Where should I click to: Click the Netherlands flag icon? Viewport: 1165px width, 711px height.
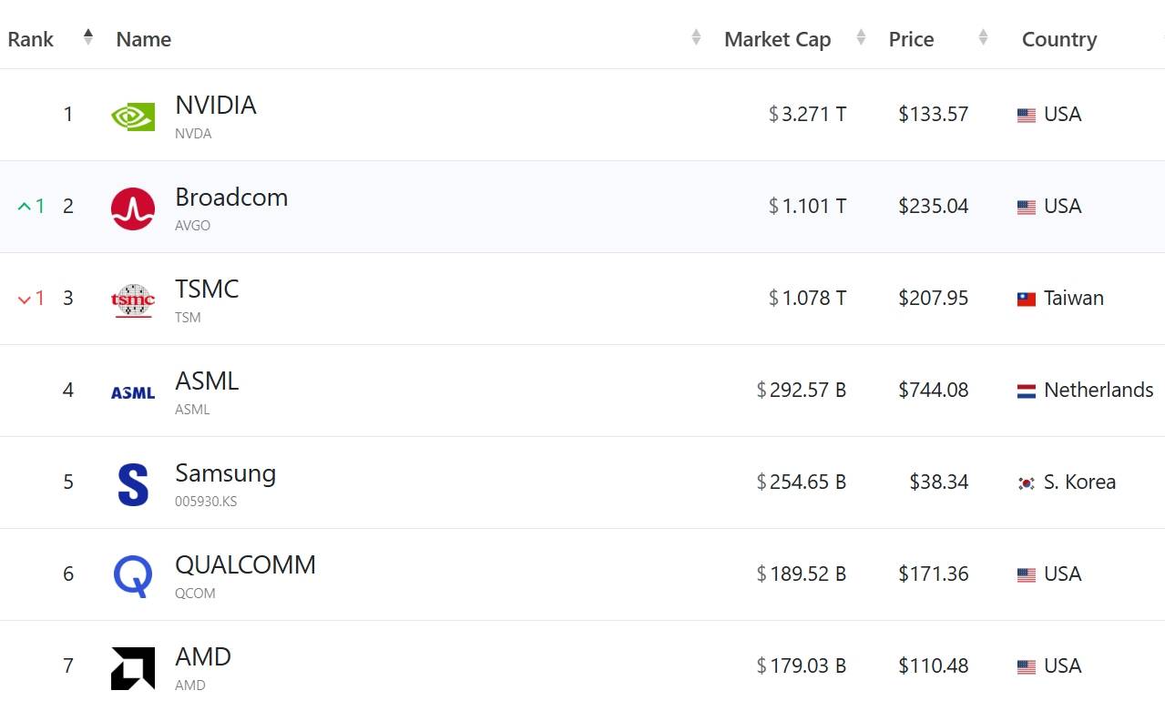(x=1027, y=391)
